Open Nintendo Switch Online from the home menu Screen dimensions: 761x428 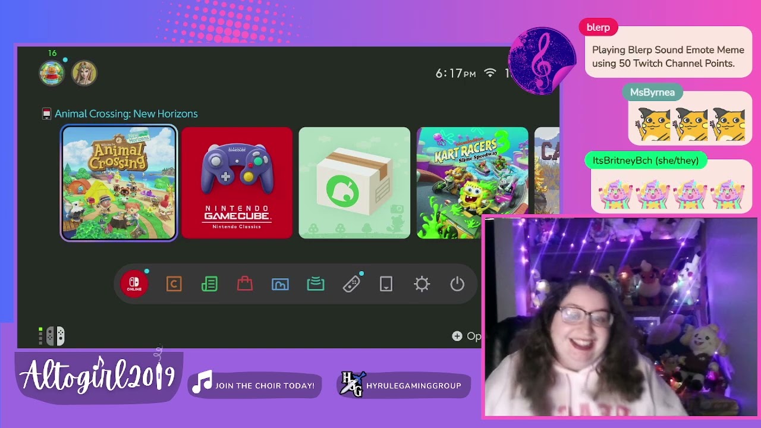[x=134, y=284]
